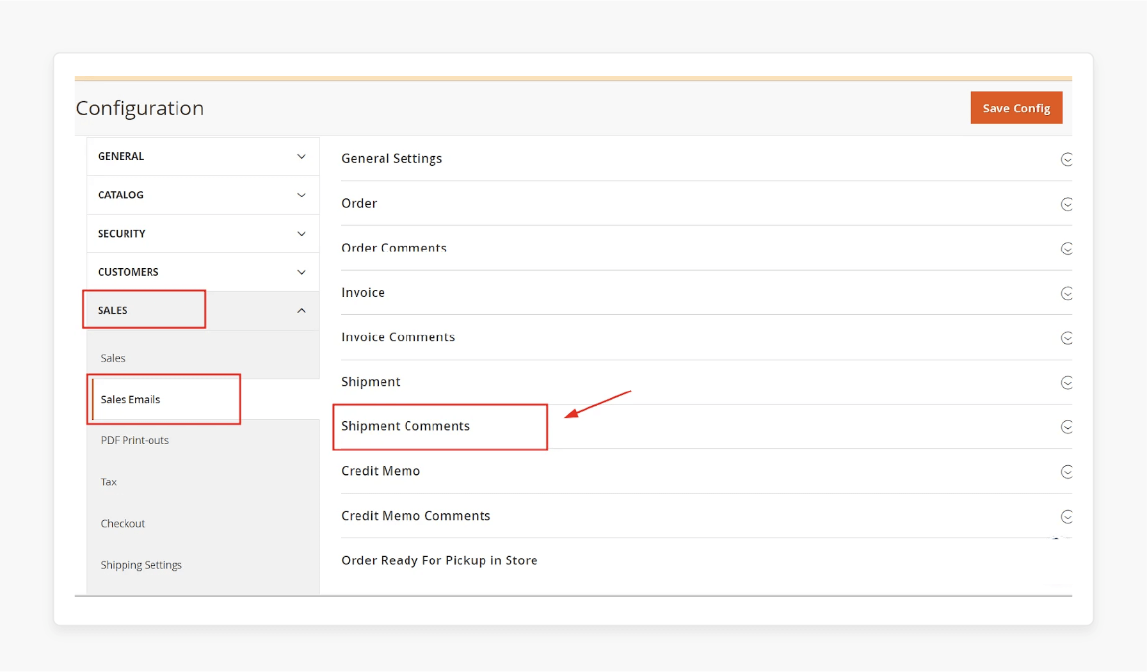
Task: Click the circle toggle icon for Shipment Comments
Action: point(1066,427)
